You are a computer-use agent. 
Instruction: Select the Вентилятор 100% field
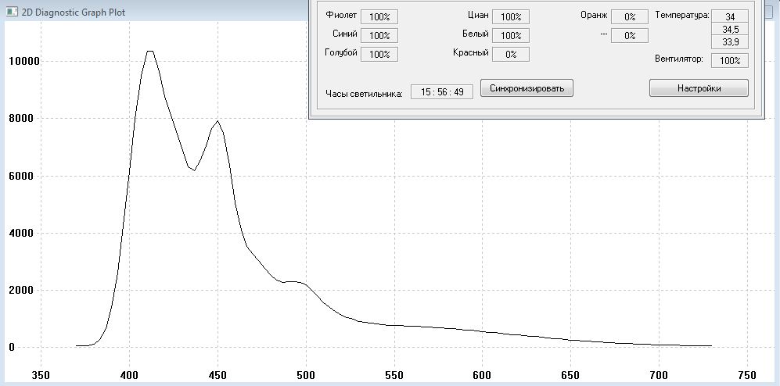(x=730, y=61)
